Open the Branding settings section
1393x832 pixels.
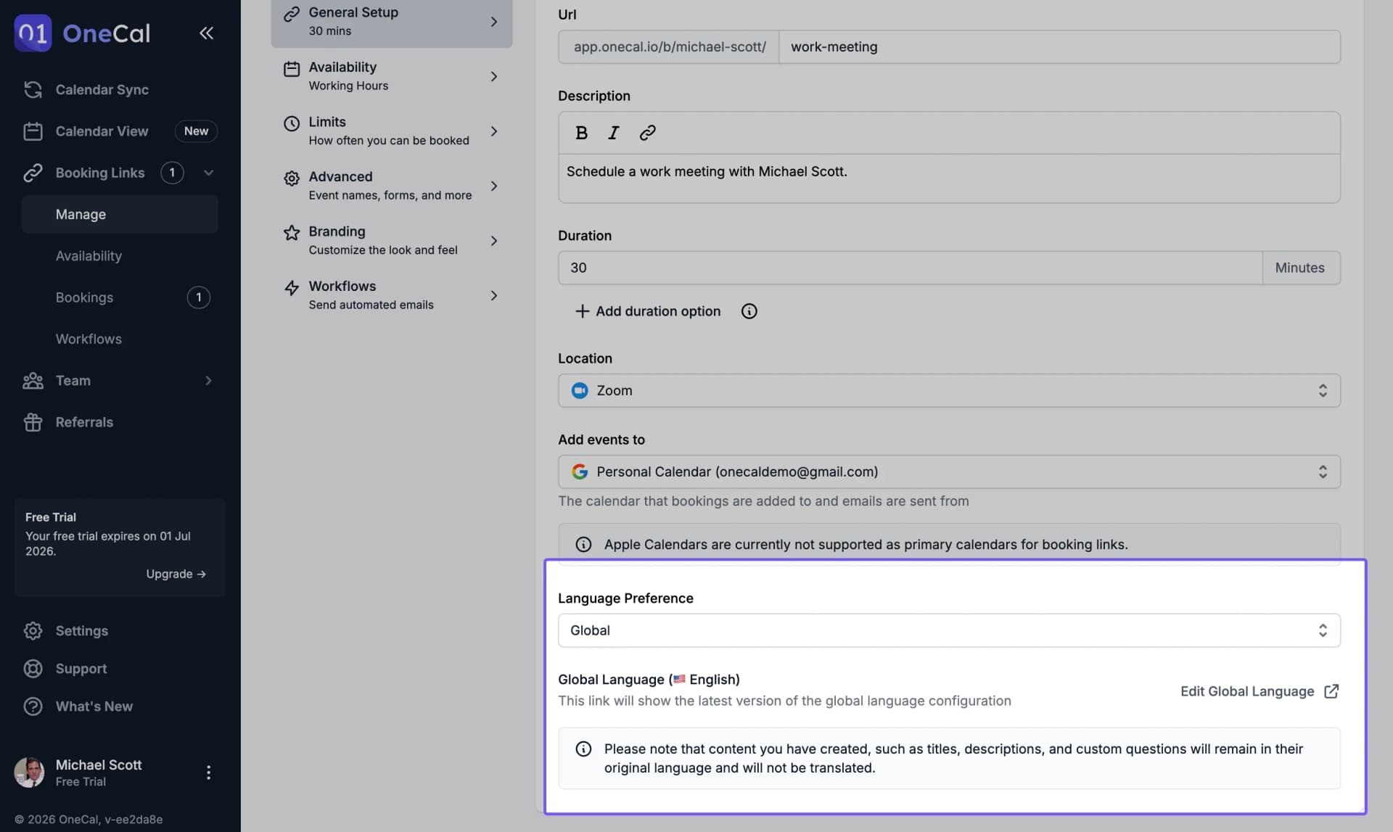(x=391, y=240)
